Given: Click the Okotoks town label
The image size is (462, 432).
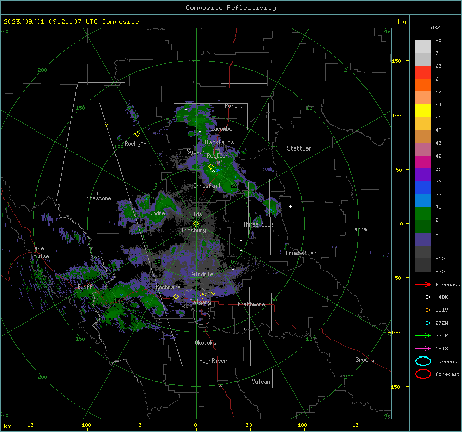Looking at the screenshot, I should tap(205, 343).
